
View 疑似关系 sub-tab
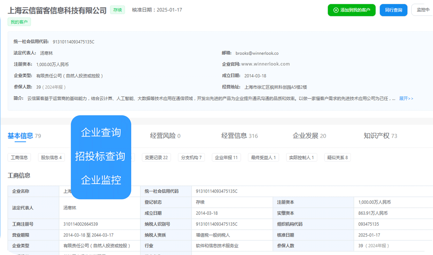(337, 157)
